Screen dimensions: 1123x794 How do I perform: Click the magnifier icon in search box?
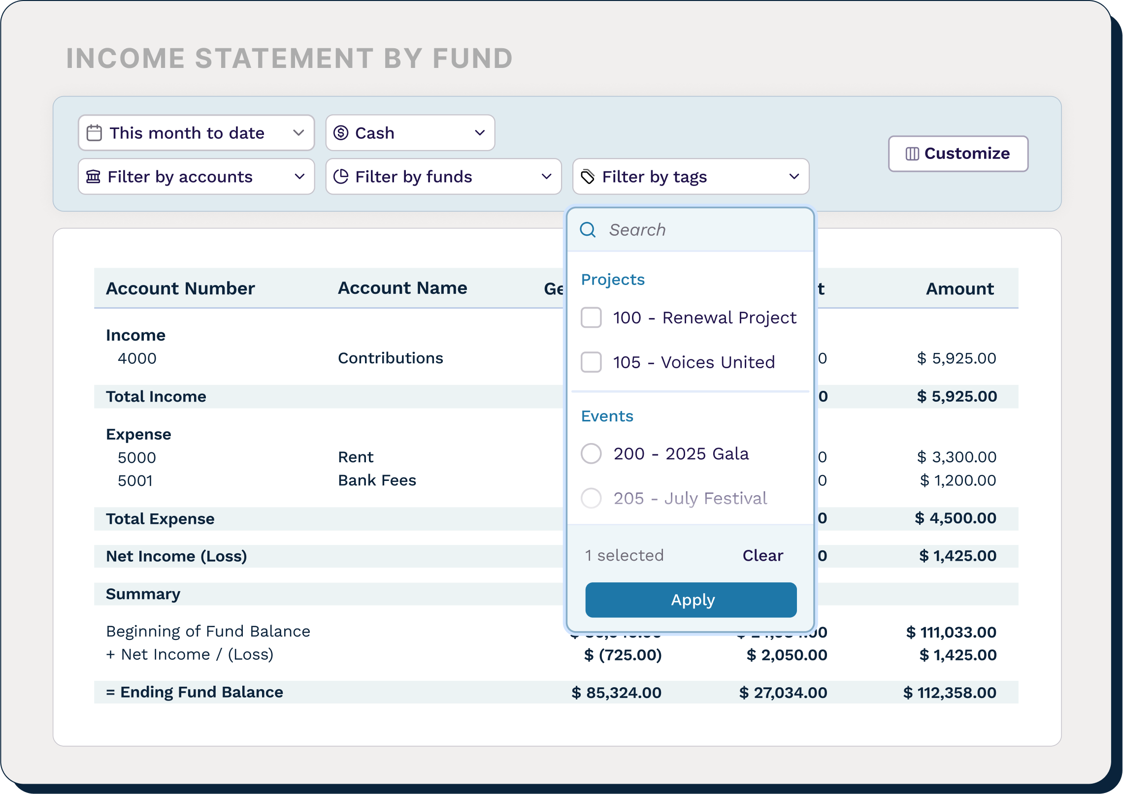point(588,229)
